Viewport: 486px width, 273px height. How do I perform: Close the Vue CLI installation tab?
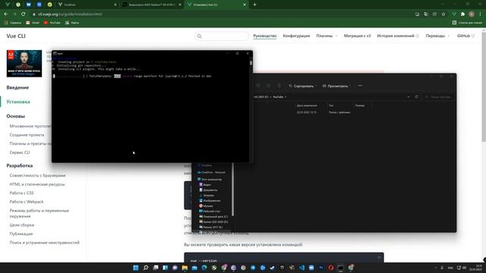(x=245, y=5)
